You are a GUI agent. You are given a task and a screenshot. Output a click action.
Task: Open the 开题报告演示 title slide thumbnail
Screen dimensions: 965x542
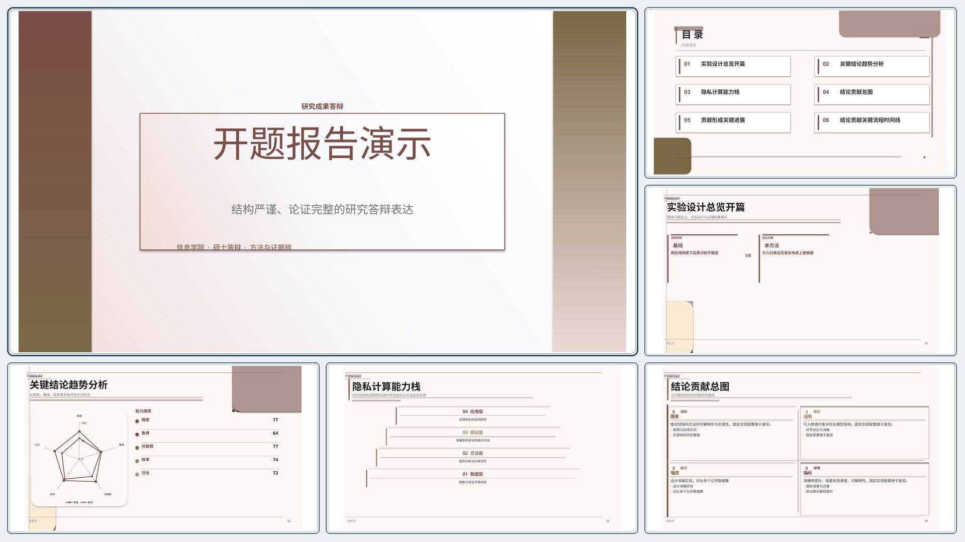tap(322, 181)
